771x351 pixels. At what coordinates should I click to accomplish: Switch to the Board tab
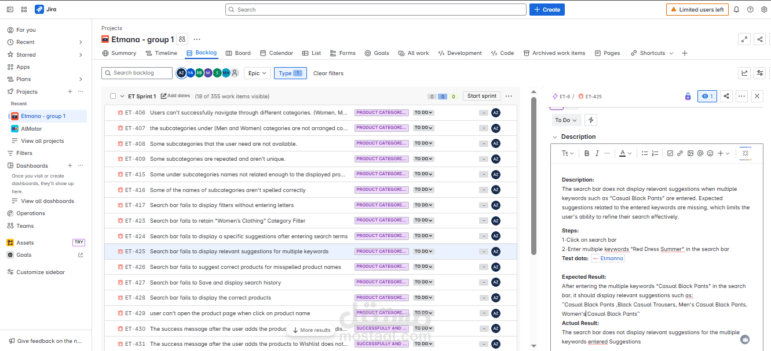coord(238,53)
